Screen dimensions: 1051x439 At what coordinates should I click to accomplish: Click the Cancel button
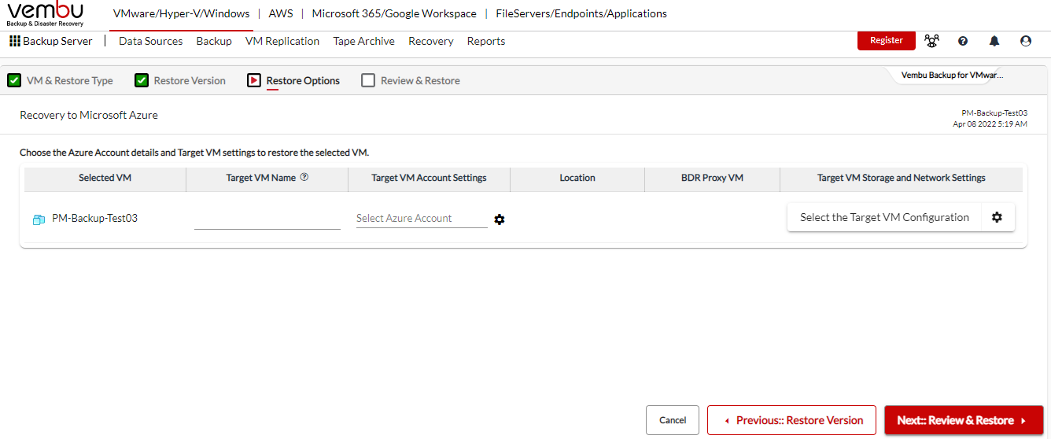(x=673, y=420)
